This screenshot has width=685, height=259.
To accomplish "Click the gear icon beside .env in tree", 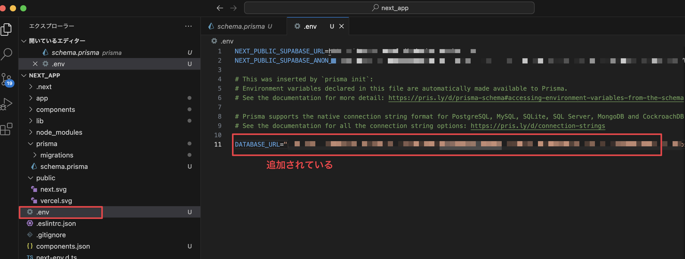I will [30, 212].
